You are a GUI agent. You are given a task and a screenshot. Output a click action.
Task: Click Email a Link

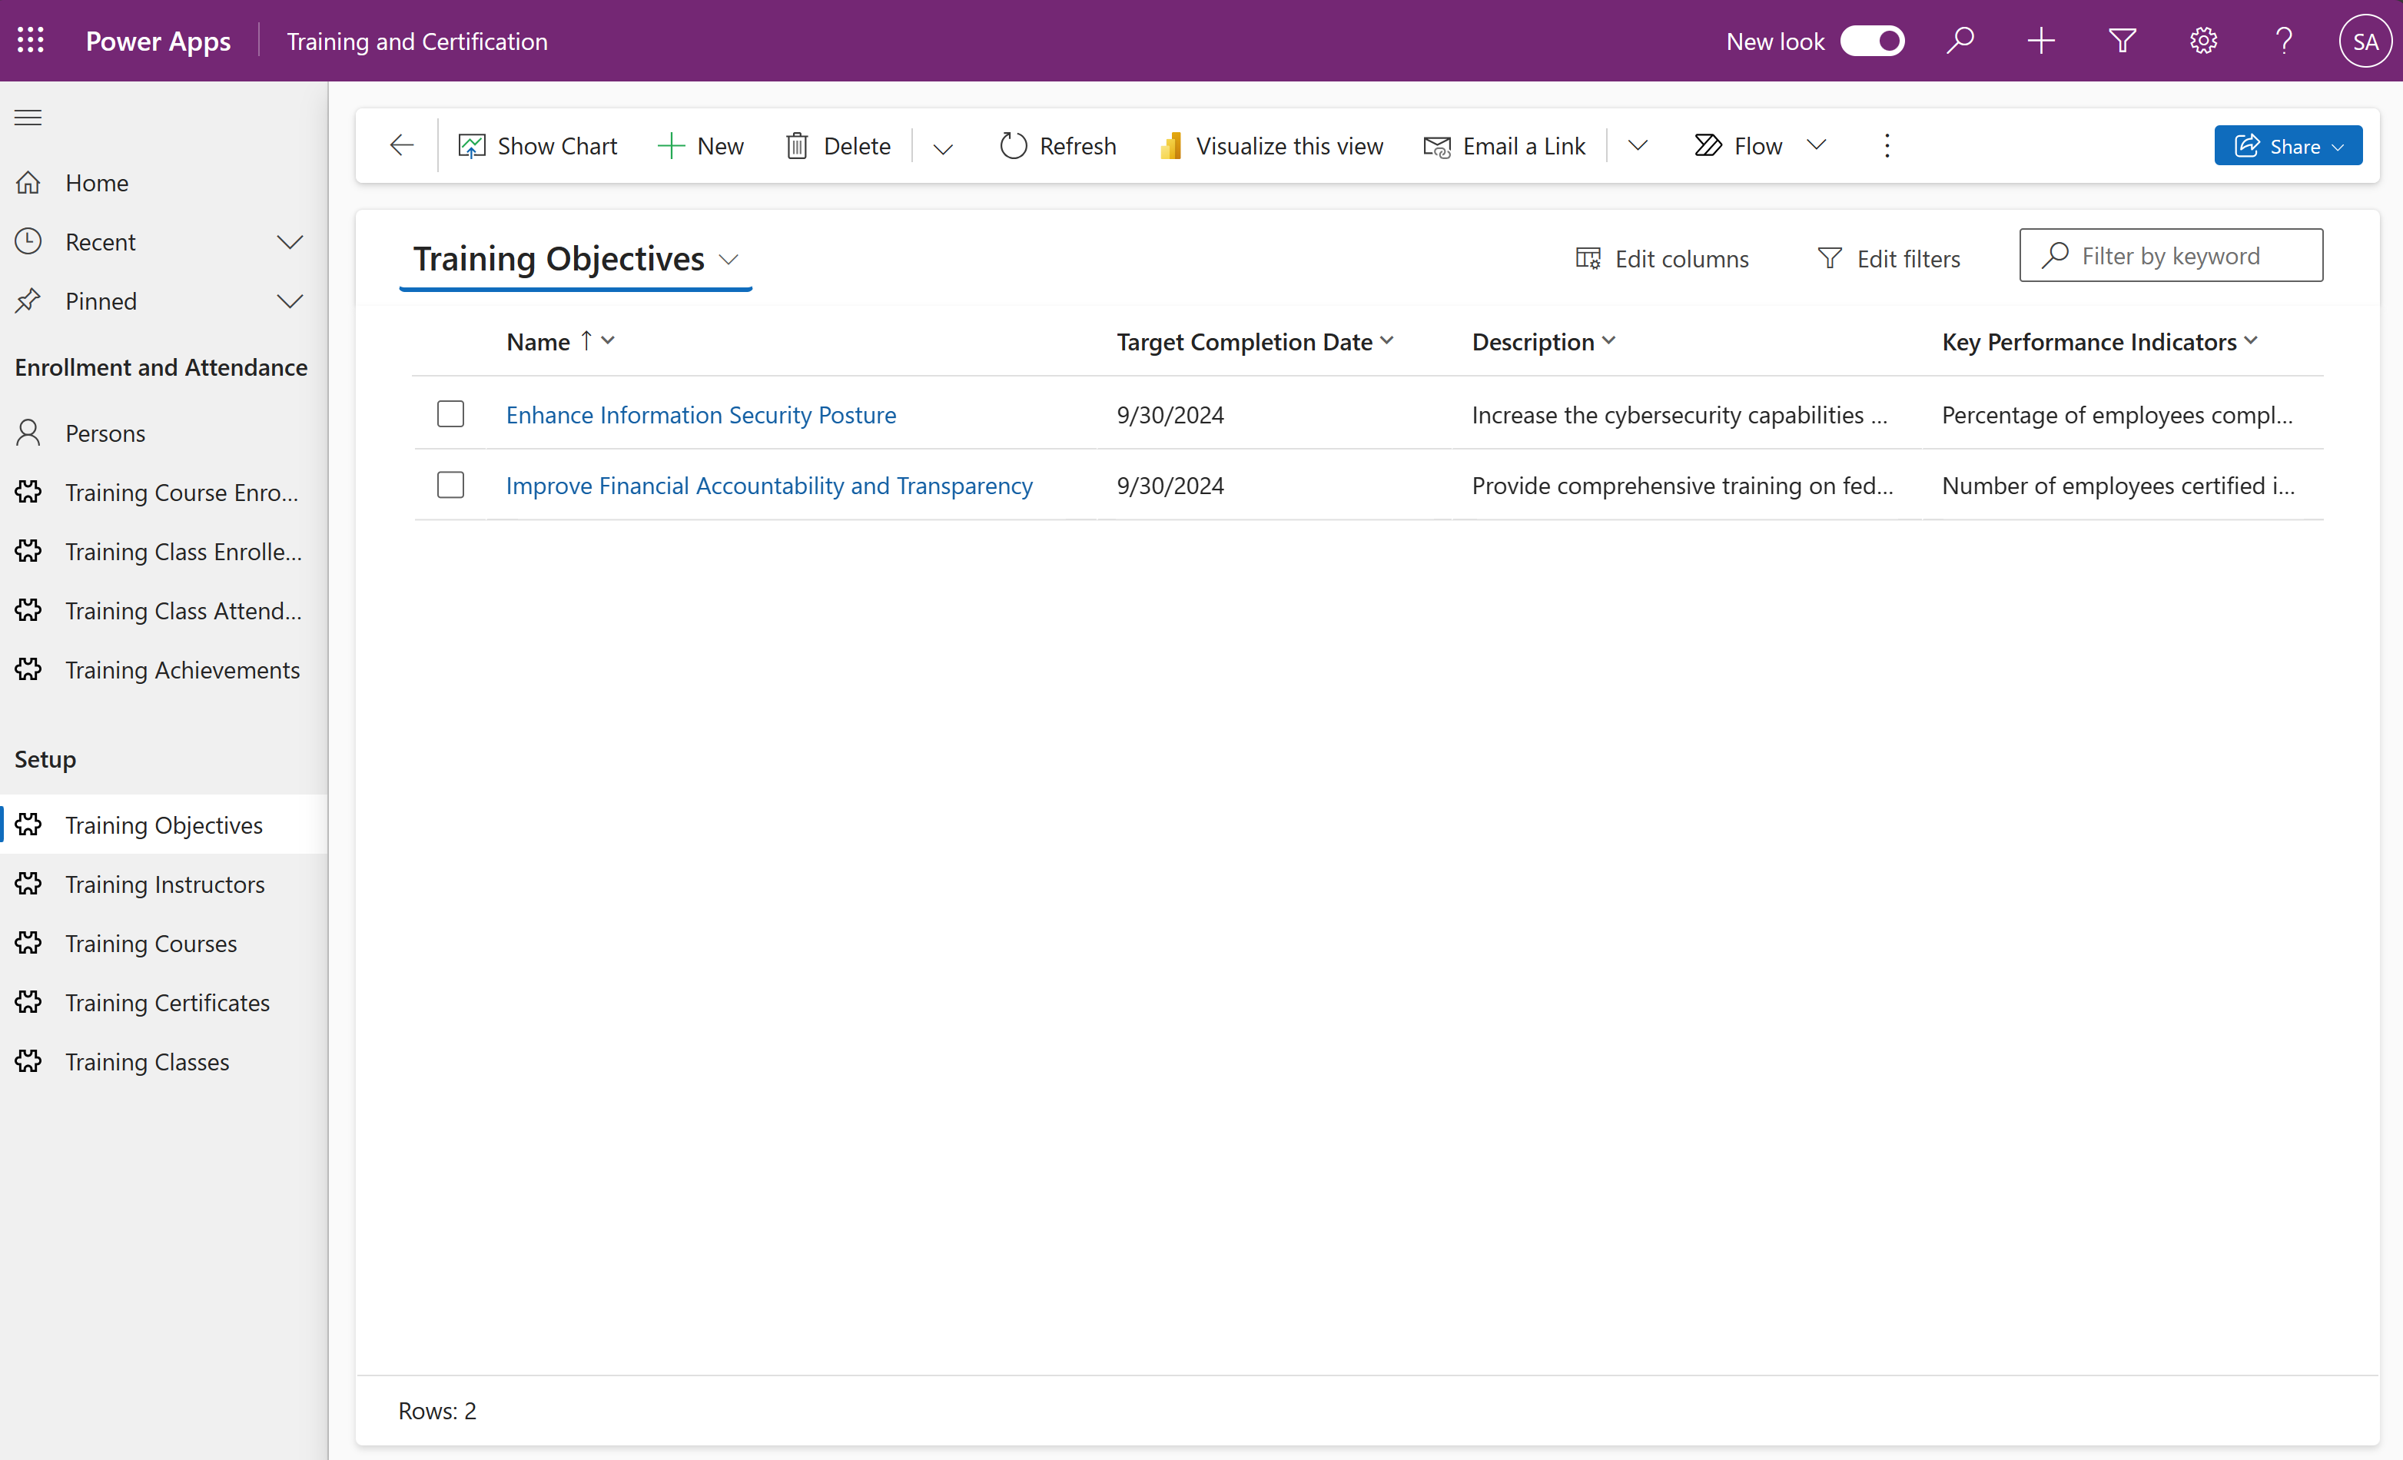coord(1505,145)
